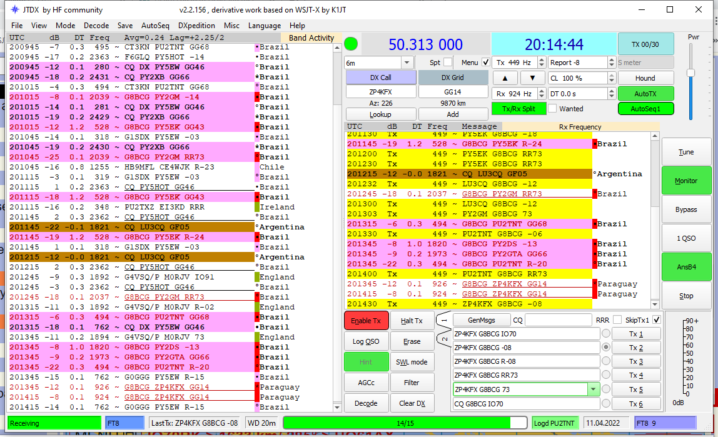Click the up arrow button beside Report
The height and width of the screenshot is (437, 718).
611,60
